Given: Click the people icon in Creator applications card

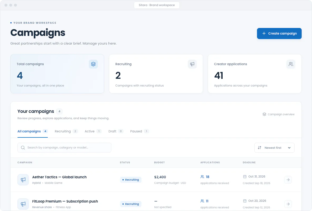Looking at the screenshot, I should pyautogui.click(x=291, y=64).
